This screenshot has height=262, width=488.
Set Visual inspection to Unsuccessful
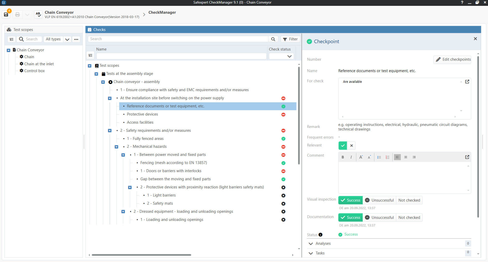point(379,200)
